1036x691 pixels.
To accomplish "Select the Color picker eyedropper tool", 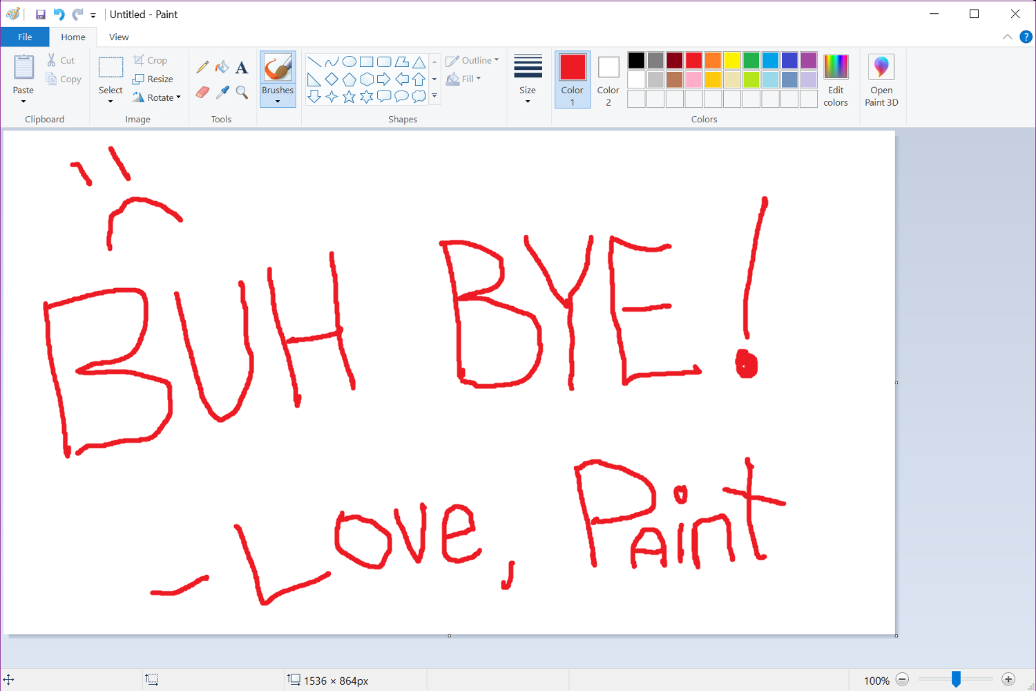I will click(222, 92).
